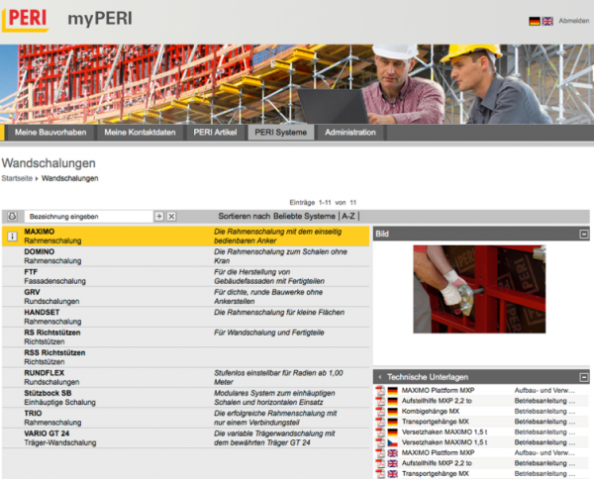Open Meine Kontaktdaten tab
Screen dimensions: 594x479
(x=140, y=133)
